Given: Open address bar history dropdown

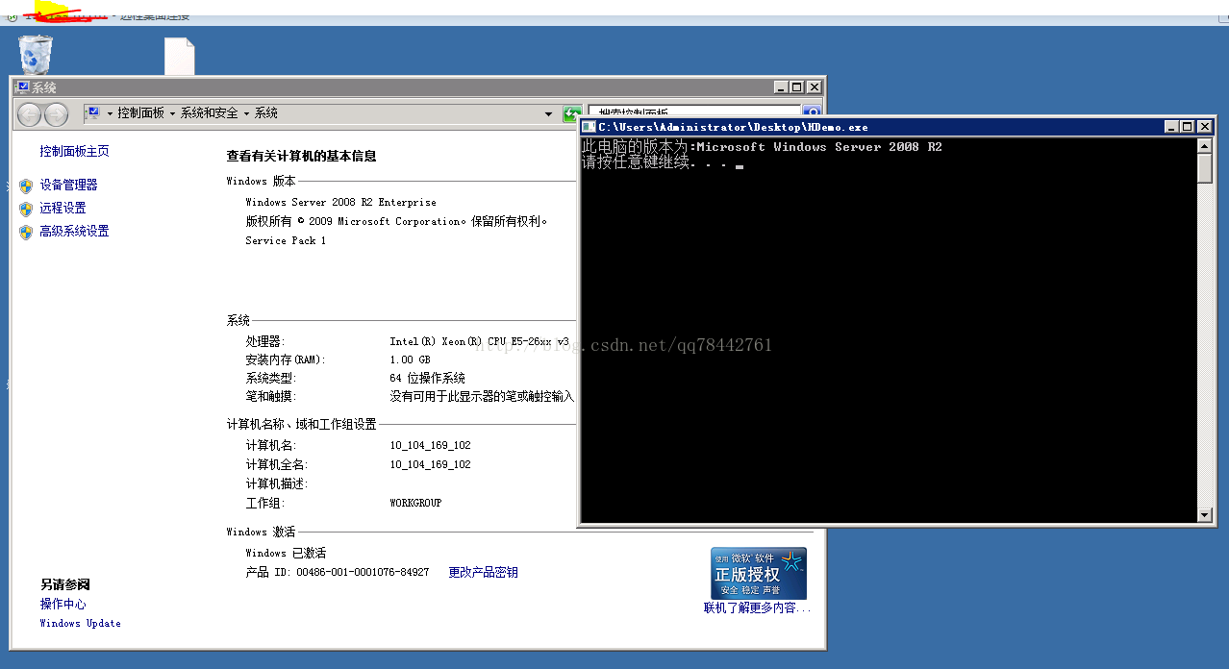Looking at the screenshot, I should [x=549, y=113].
